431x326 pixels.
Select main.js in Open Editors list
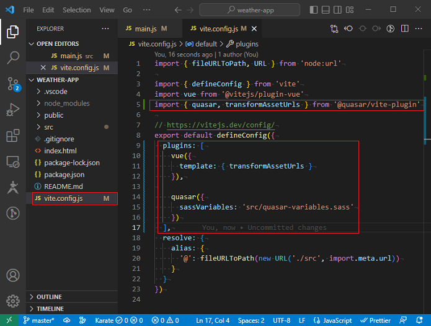[72, 56]
